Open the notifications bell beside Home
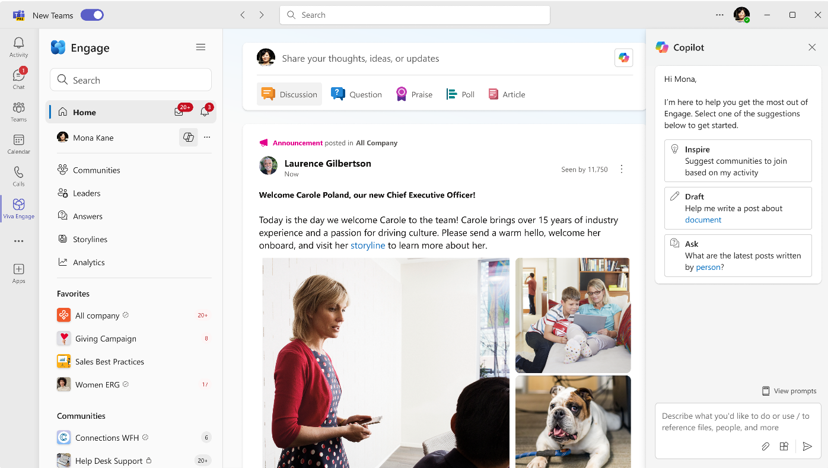This screenshot has height=468, width=828. [x=205, y=112]
